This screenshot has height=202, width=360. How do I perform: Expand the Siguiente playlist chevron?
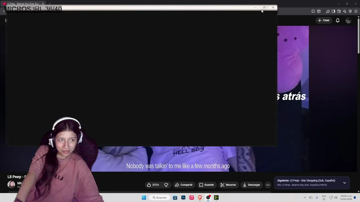tap(345, 183)
